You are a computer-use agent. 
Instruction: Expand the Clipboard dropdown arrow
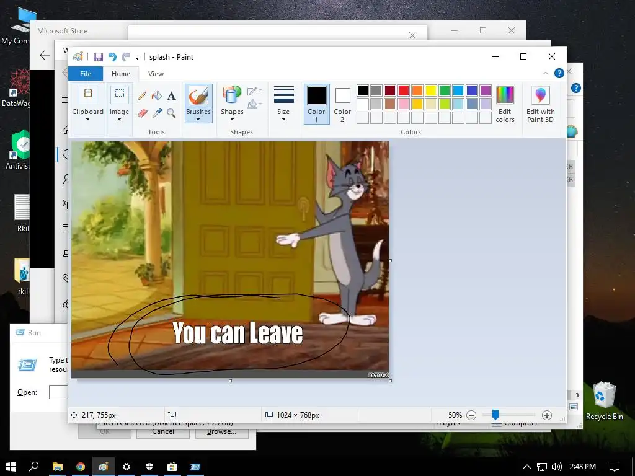tap(88, 120)
